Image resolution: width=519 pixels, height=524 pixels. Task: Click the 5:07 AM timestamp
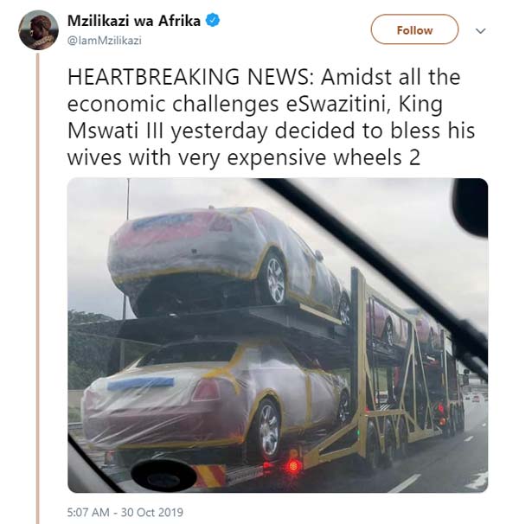click(90, 512)
